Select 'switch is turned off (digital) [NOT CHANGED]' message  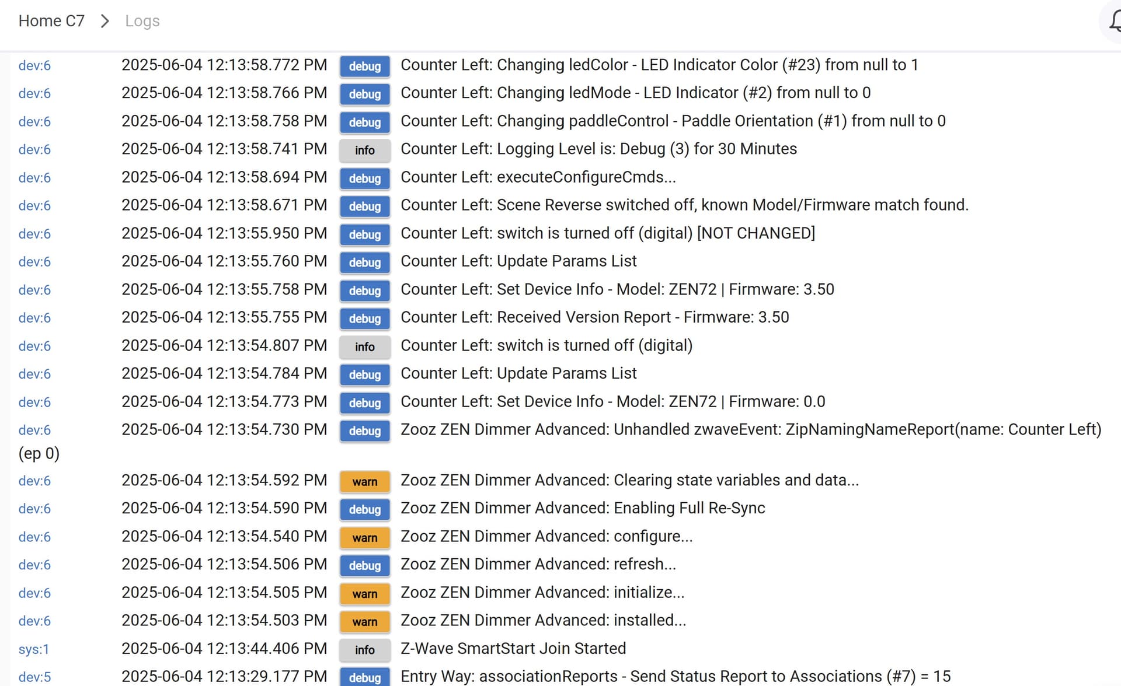pyautogui.click(x=608, y=233)
